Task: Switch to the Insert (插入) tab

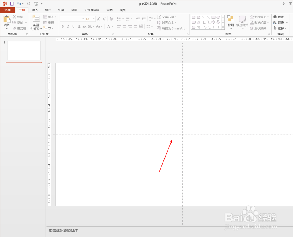Action: [35, 10]
